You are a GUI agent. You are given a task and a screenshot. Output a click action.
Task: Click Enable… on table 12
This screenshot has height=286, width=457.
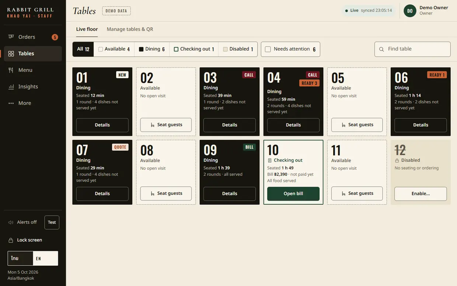coord(421,194)
